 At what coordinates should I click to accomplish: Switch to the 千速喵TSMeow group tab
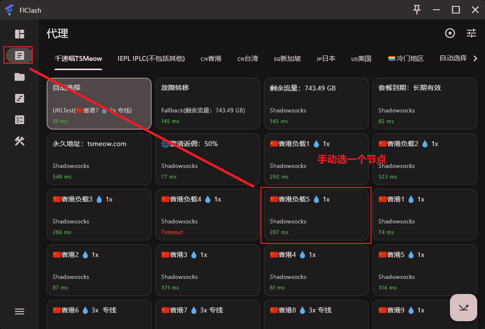pos(78,58)
